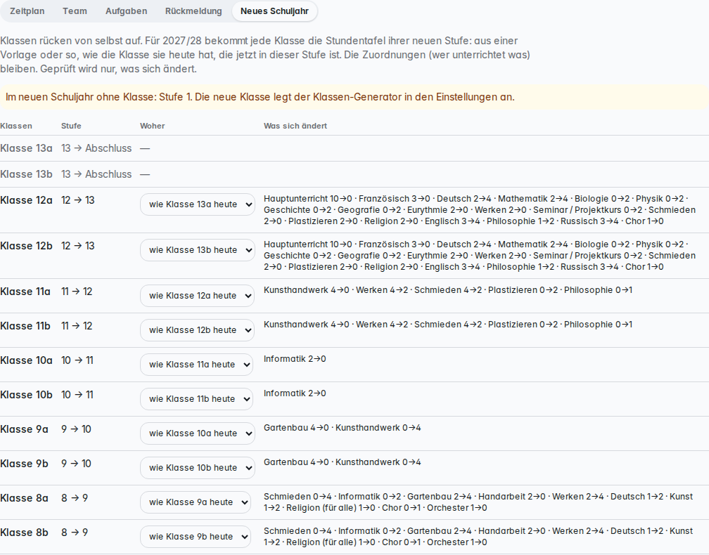
Task: Click the 'Woher' column header
Action: click(153, 126)
